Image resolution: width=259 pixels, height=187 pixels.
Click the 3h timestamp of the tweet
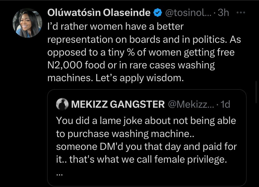point(223,13)
